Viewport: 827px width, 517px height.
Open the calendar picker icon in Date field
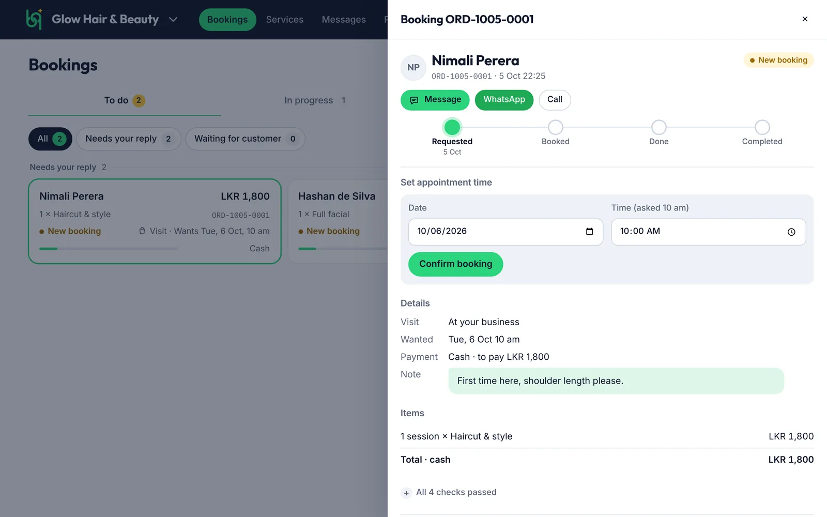tap(589, 232)
